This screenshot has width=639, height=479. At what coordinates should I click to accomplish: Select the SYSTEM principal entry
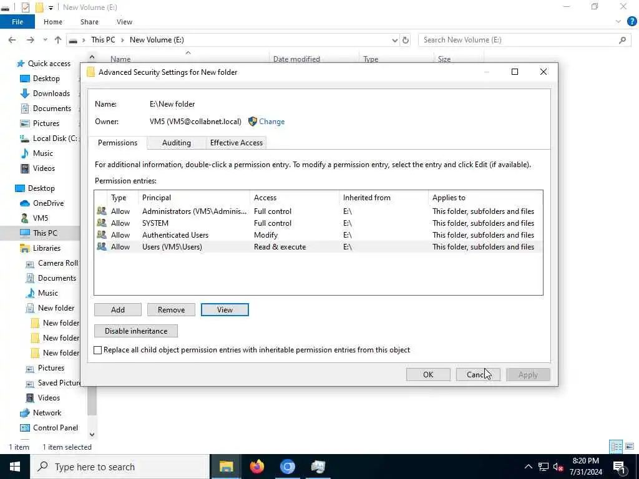(x=318, y=223)
